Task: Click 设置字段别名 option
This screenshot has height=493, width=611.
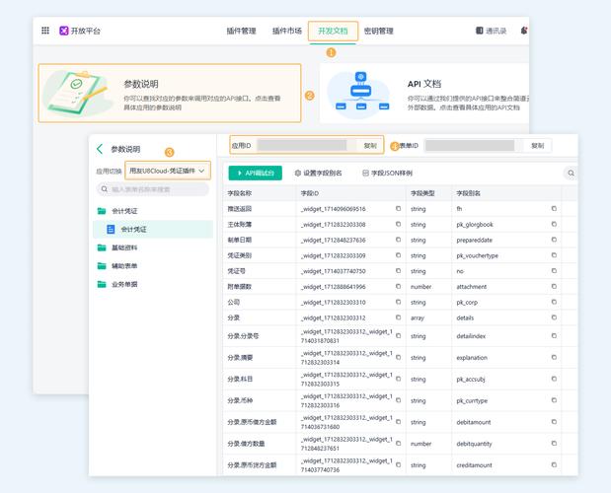Action: click(x=319, y=173)
